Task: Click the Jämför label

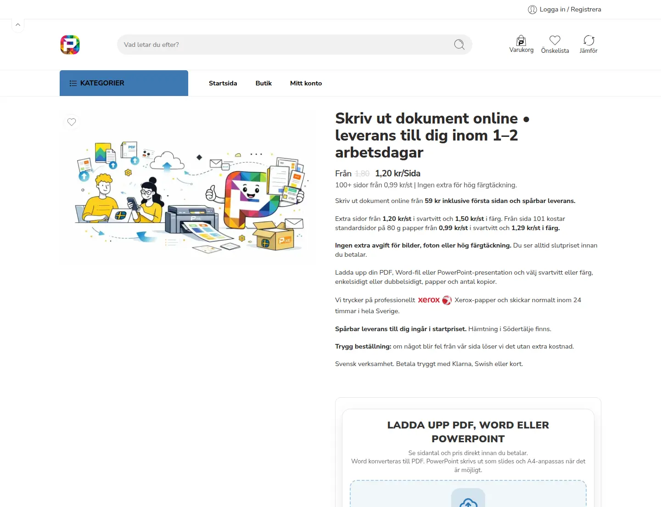Action: 588,51
